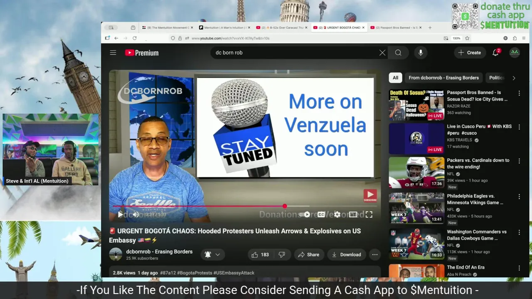
Task: Share the video
Action: tap(308, 255)
